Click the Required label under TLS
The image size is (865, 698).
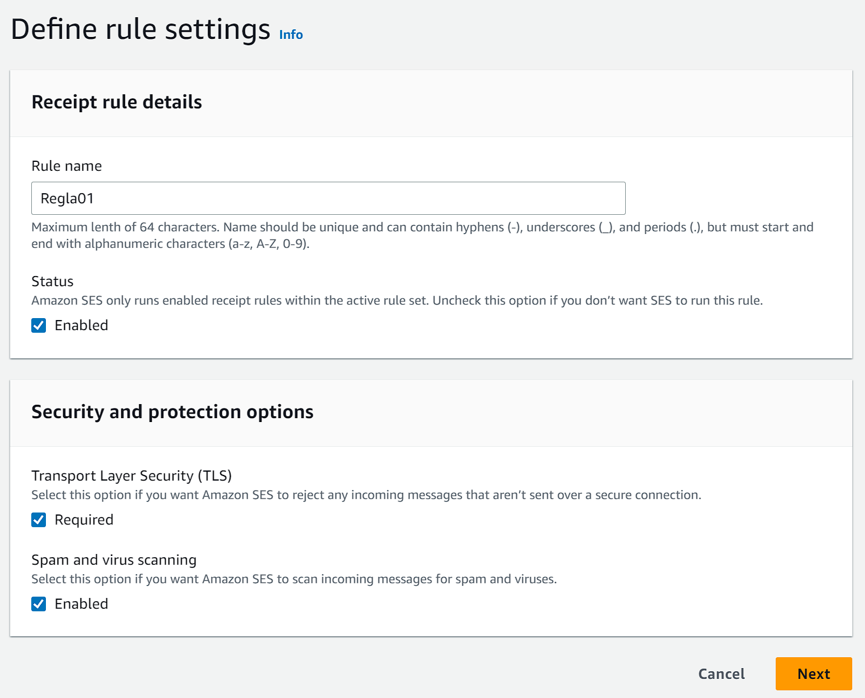[84, 520]
